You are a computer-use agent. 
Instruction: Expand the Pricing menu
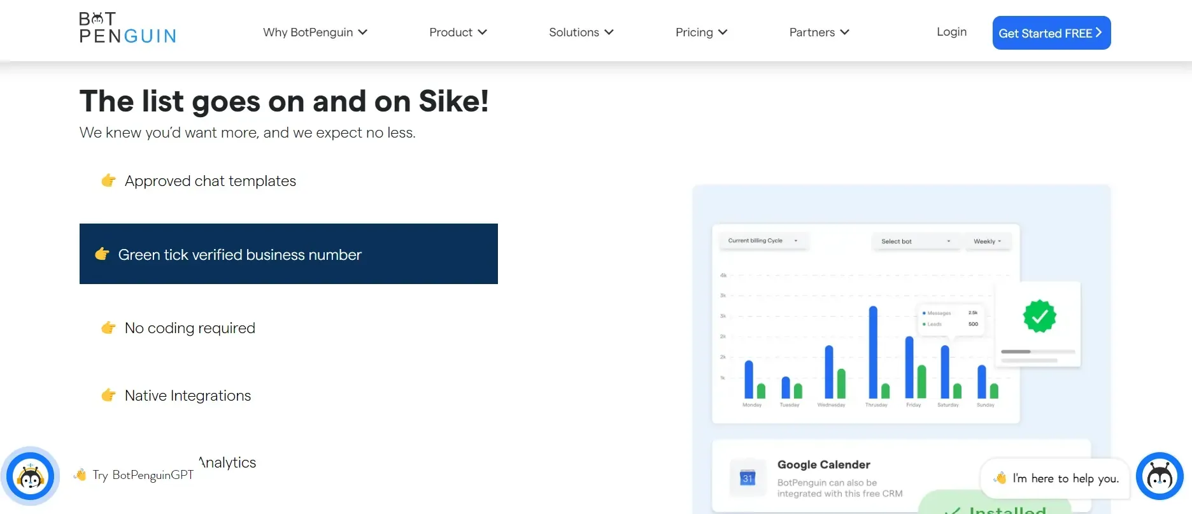(701, 32)
